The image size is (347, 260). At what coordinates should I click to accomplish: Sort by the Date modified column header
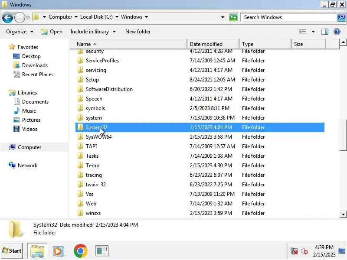click(213, 44)
